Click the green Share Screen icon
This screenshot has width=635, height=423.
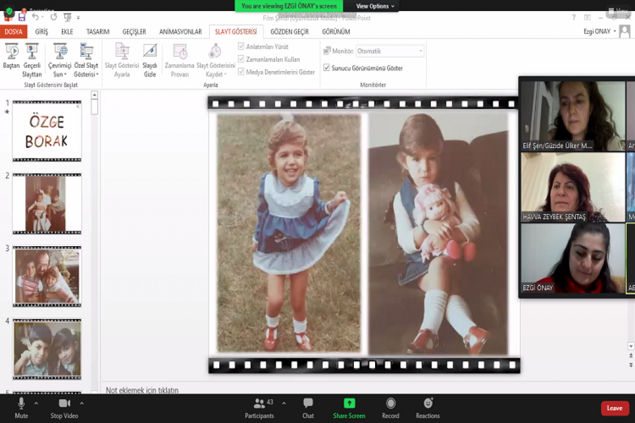tap(349, 404)
